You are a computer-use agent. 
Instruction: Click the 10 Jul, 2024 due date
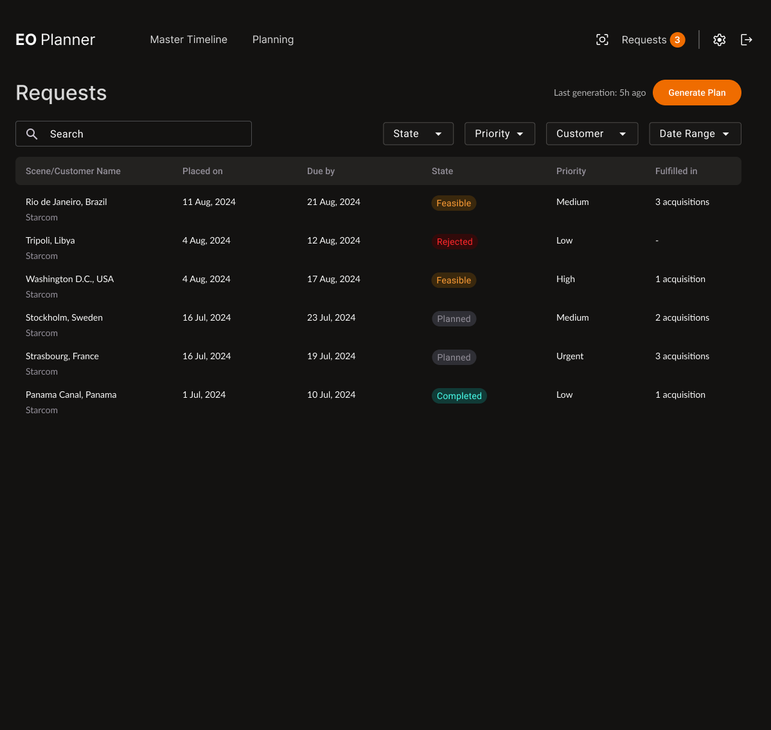tap(331, 395)
